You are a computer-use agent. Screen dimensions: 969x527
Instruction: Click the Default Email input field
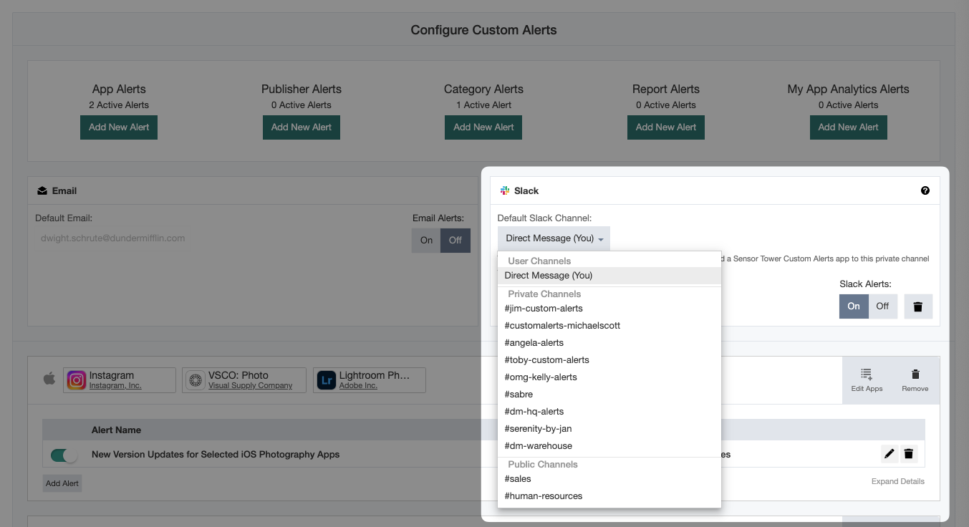coord(218,238)
